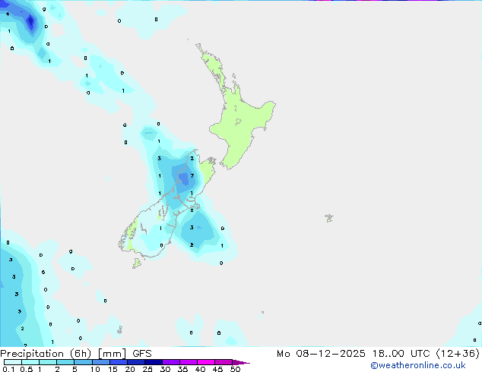Click the "Mo 08-12-2025 18:00 UTC (12+36)" date text
Image resolution: width=482 pixels, height=372 pixels.
coord(378,354)
